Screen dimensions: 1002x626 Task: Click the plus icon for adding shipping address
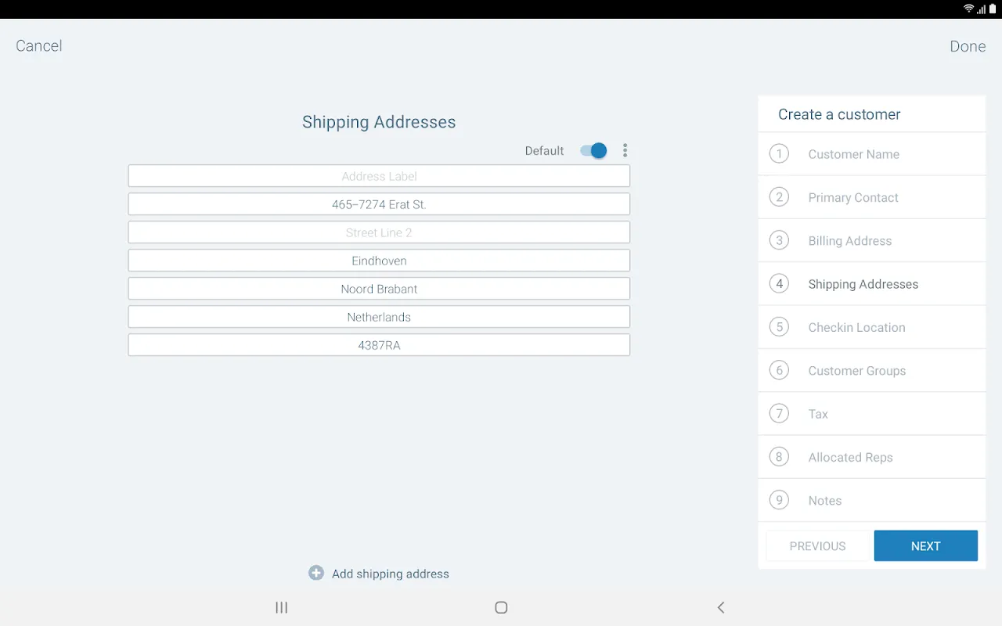tap(316, 573)
